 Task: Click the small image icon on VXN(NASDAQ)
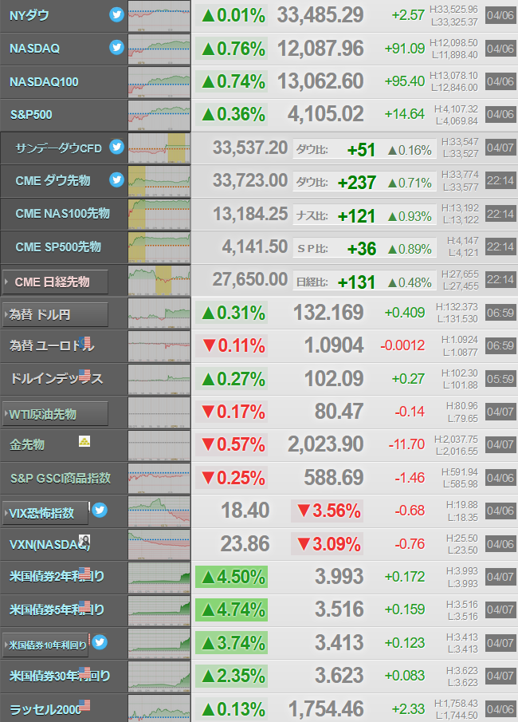click(84, 541)
